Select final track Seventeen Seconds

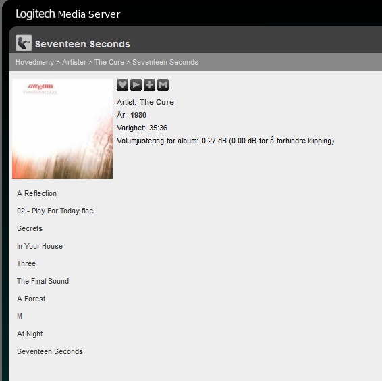[x=50, y=351]
